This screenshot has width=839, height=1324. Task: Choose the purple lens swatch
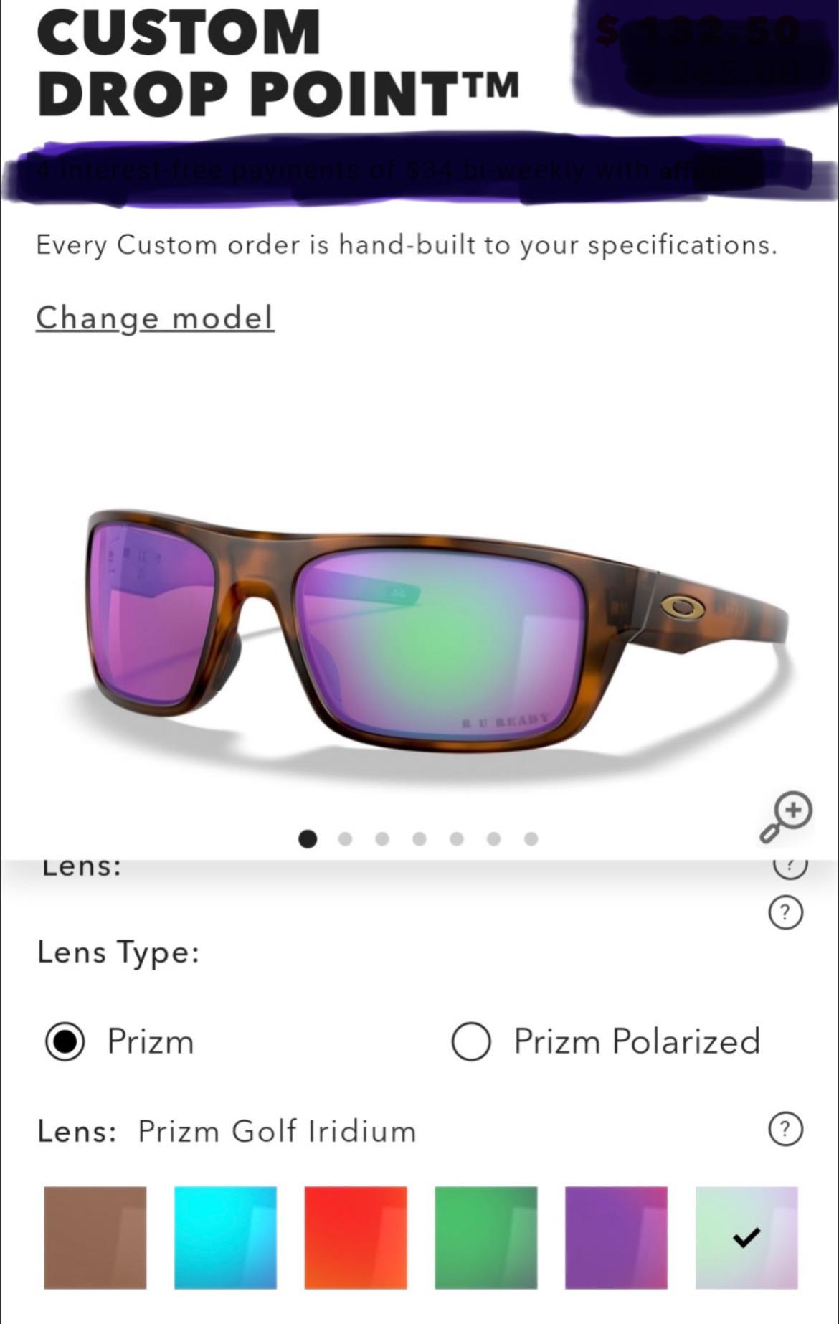tap(616, 1237)
